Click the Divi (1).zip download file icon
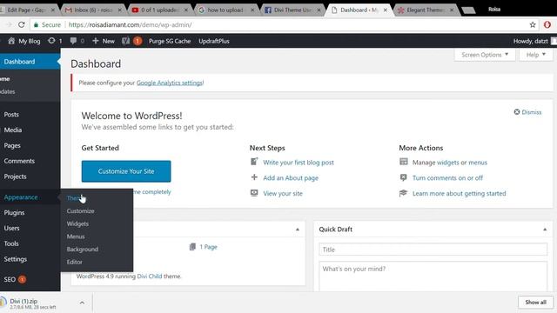Image resolution: width=557 pixels, height=313 pixels. [x=3, y=303]
